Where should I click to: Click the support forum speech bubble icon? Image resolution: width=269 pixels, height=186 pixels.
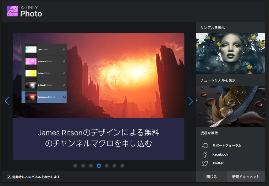coord(205,146)
